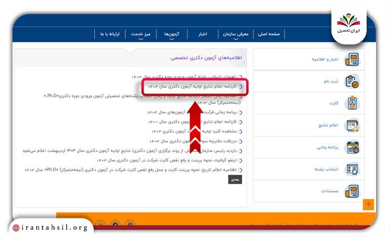Image resolution: width=390 pixels, height=240 pixels.
Task: Click the ثبت نام clipboard icon
Action: (x=352, y=81)
